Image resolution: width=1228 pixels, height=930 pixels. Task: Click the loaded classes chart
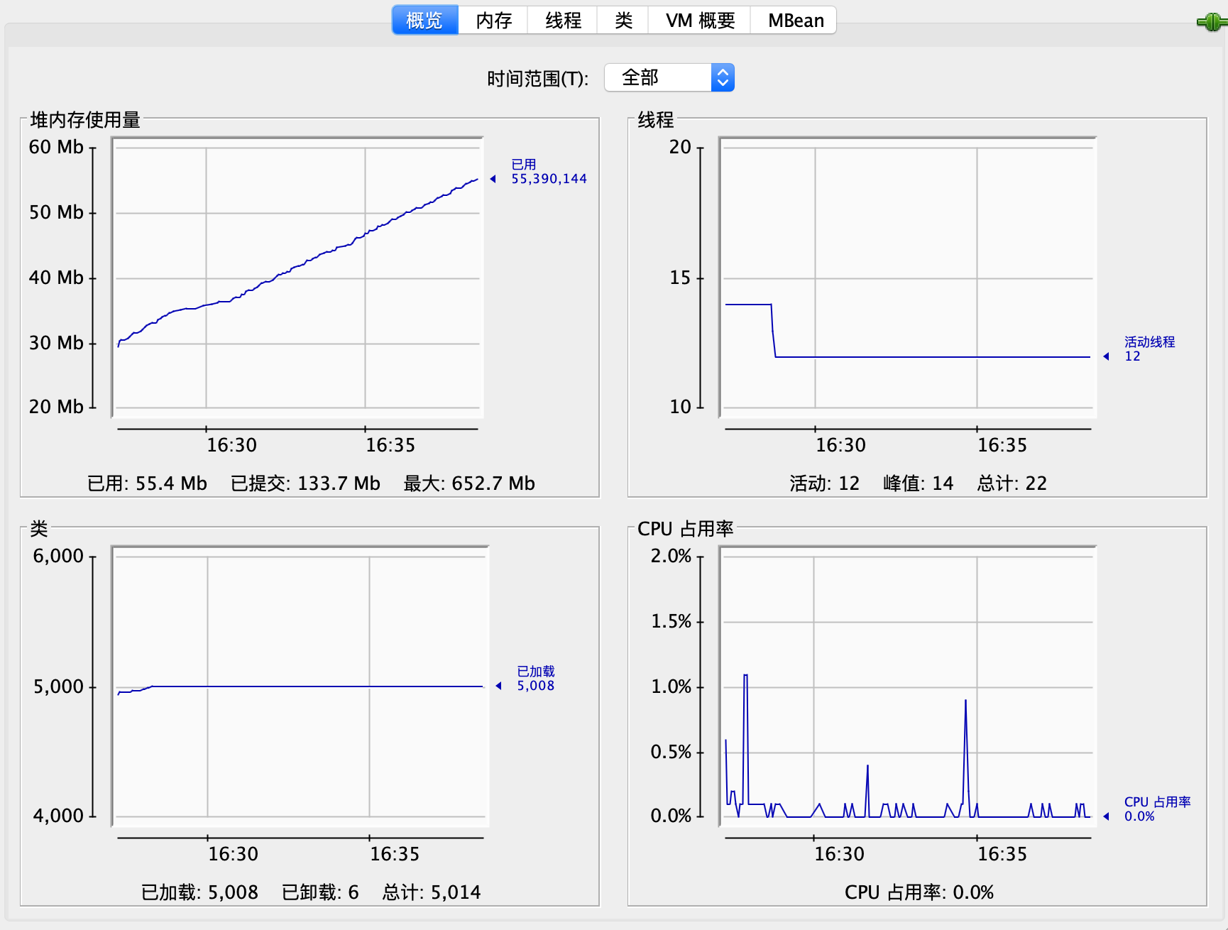click(x=301, y=686)
